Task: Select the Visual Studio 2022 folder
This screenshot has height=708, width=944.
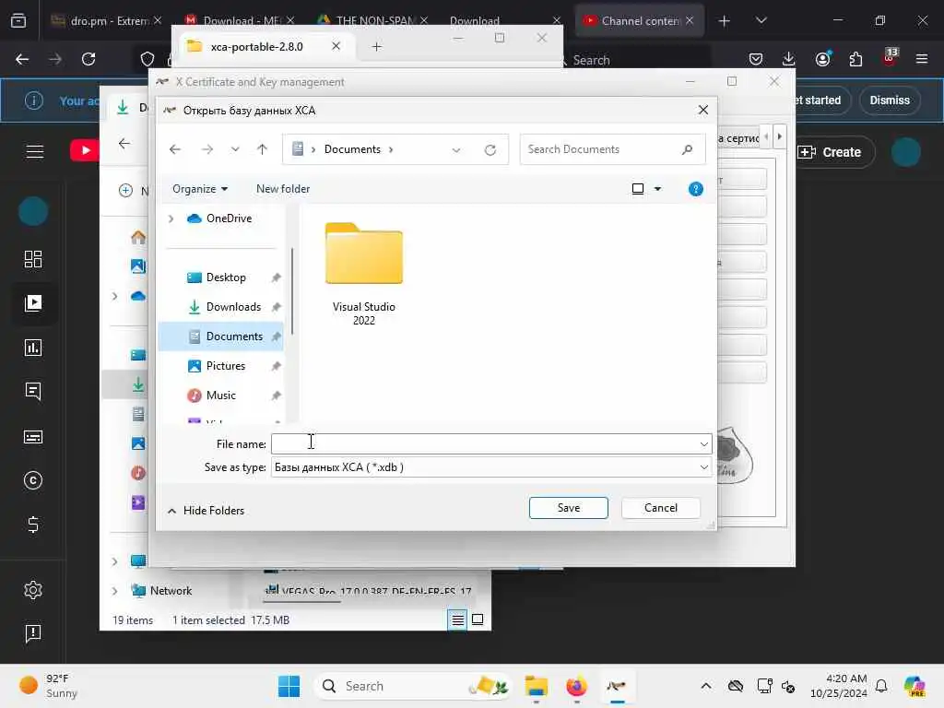Action: pos(363,274)
